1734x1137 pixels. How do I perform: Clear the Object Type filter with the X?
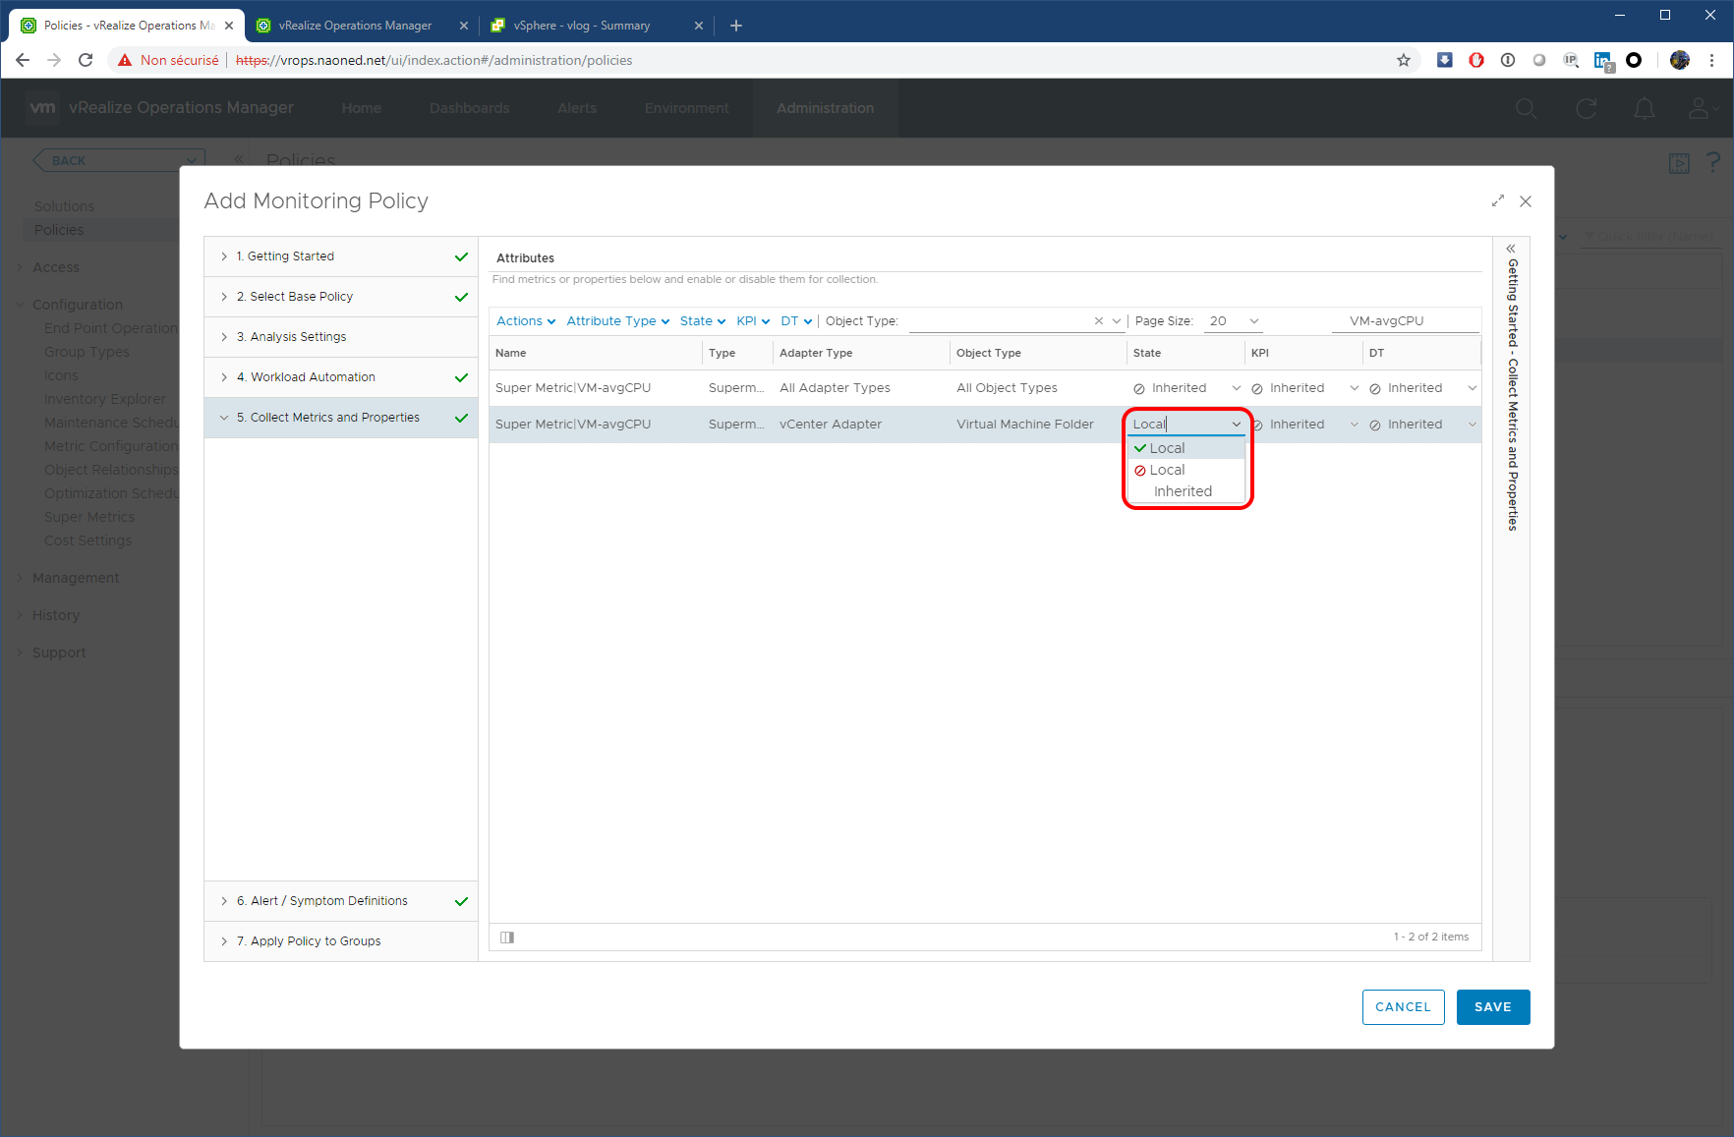click(x=1098, y=321)
